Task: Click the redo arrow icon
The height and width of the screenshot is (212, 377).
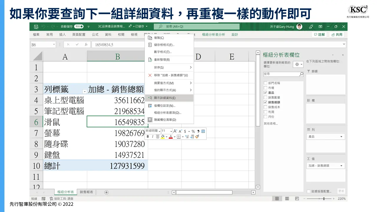Action: point(53,26)
